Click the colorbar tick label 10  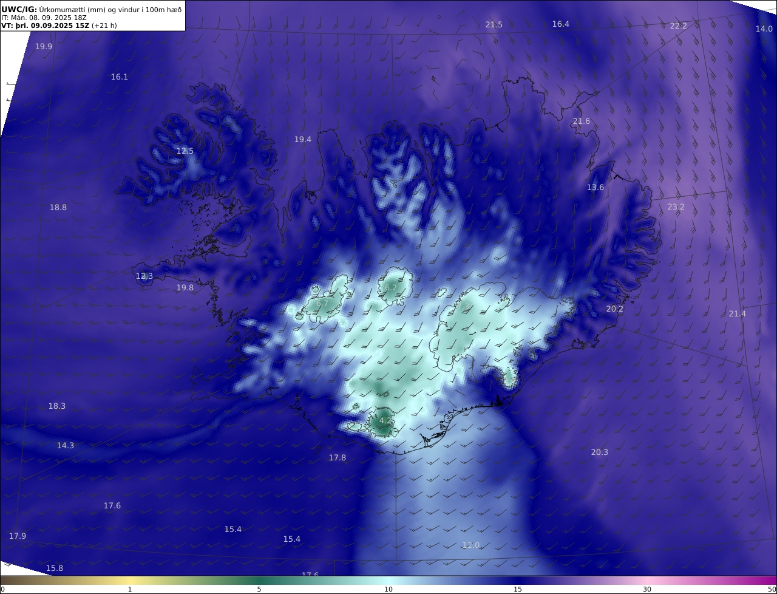coord(388,589)
